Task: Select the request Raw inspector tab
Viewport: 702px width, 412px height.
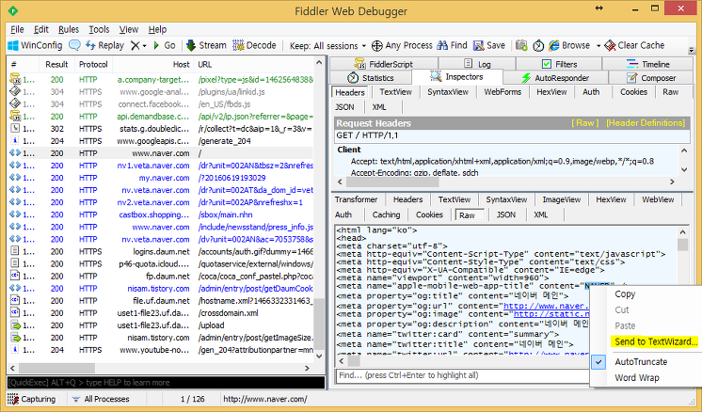Action: (x=670, y=92)
